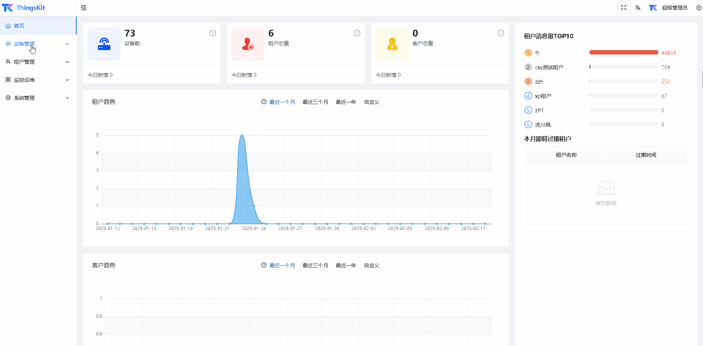This screenshot has height=346, width=703.
Task: Expand the 设备管理 sidebar menu
Action: pos(37,44)
